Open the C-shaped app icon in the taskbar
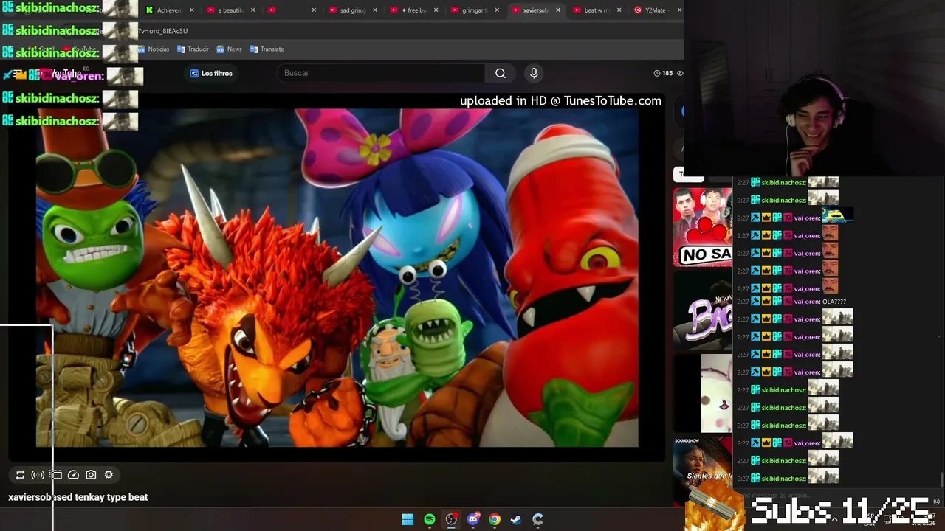The width and height of the screenshot is (945, 531). 537,519
